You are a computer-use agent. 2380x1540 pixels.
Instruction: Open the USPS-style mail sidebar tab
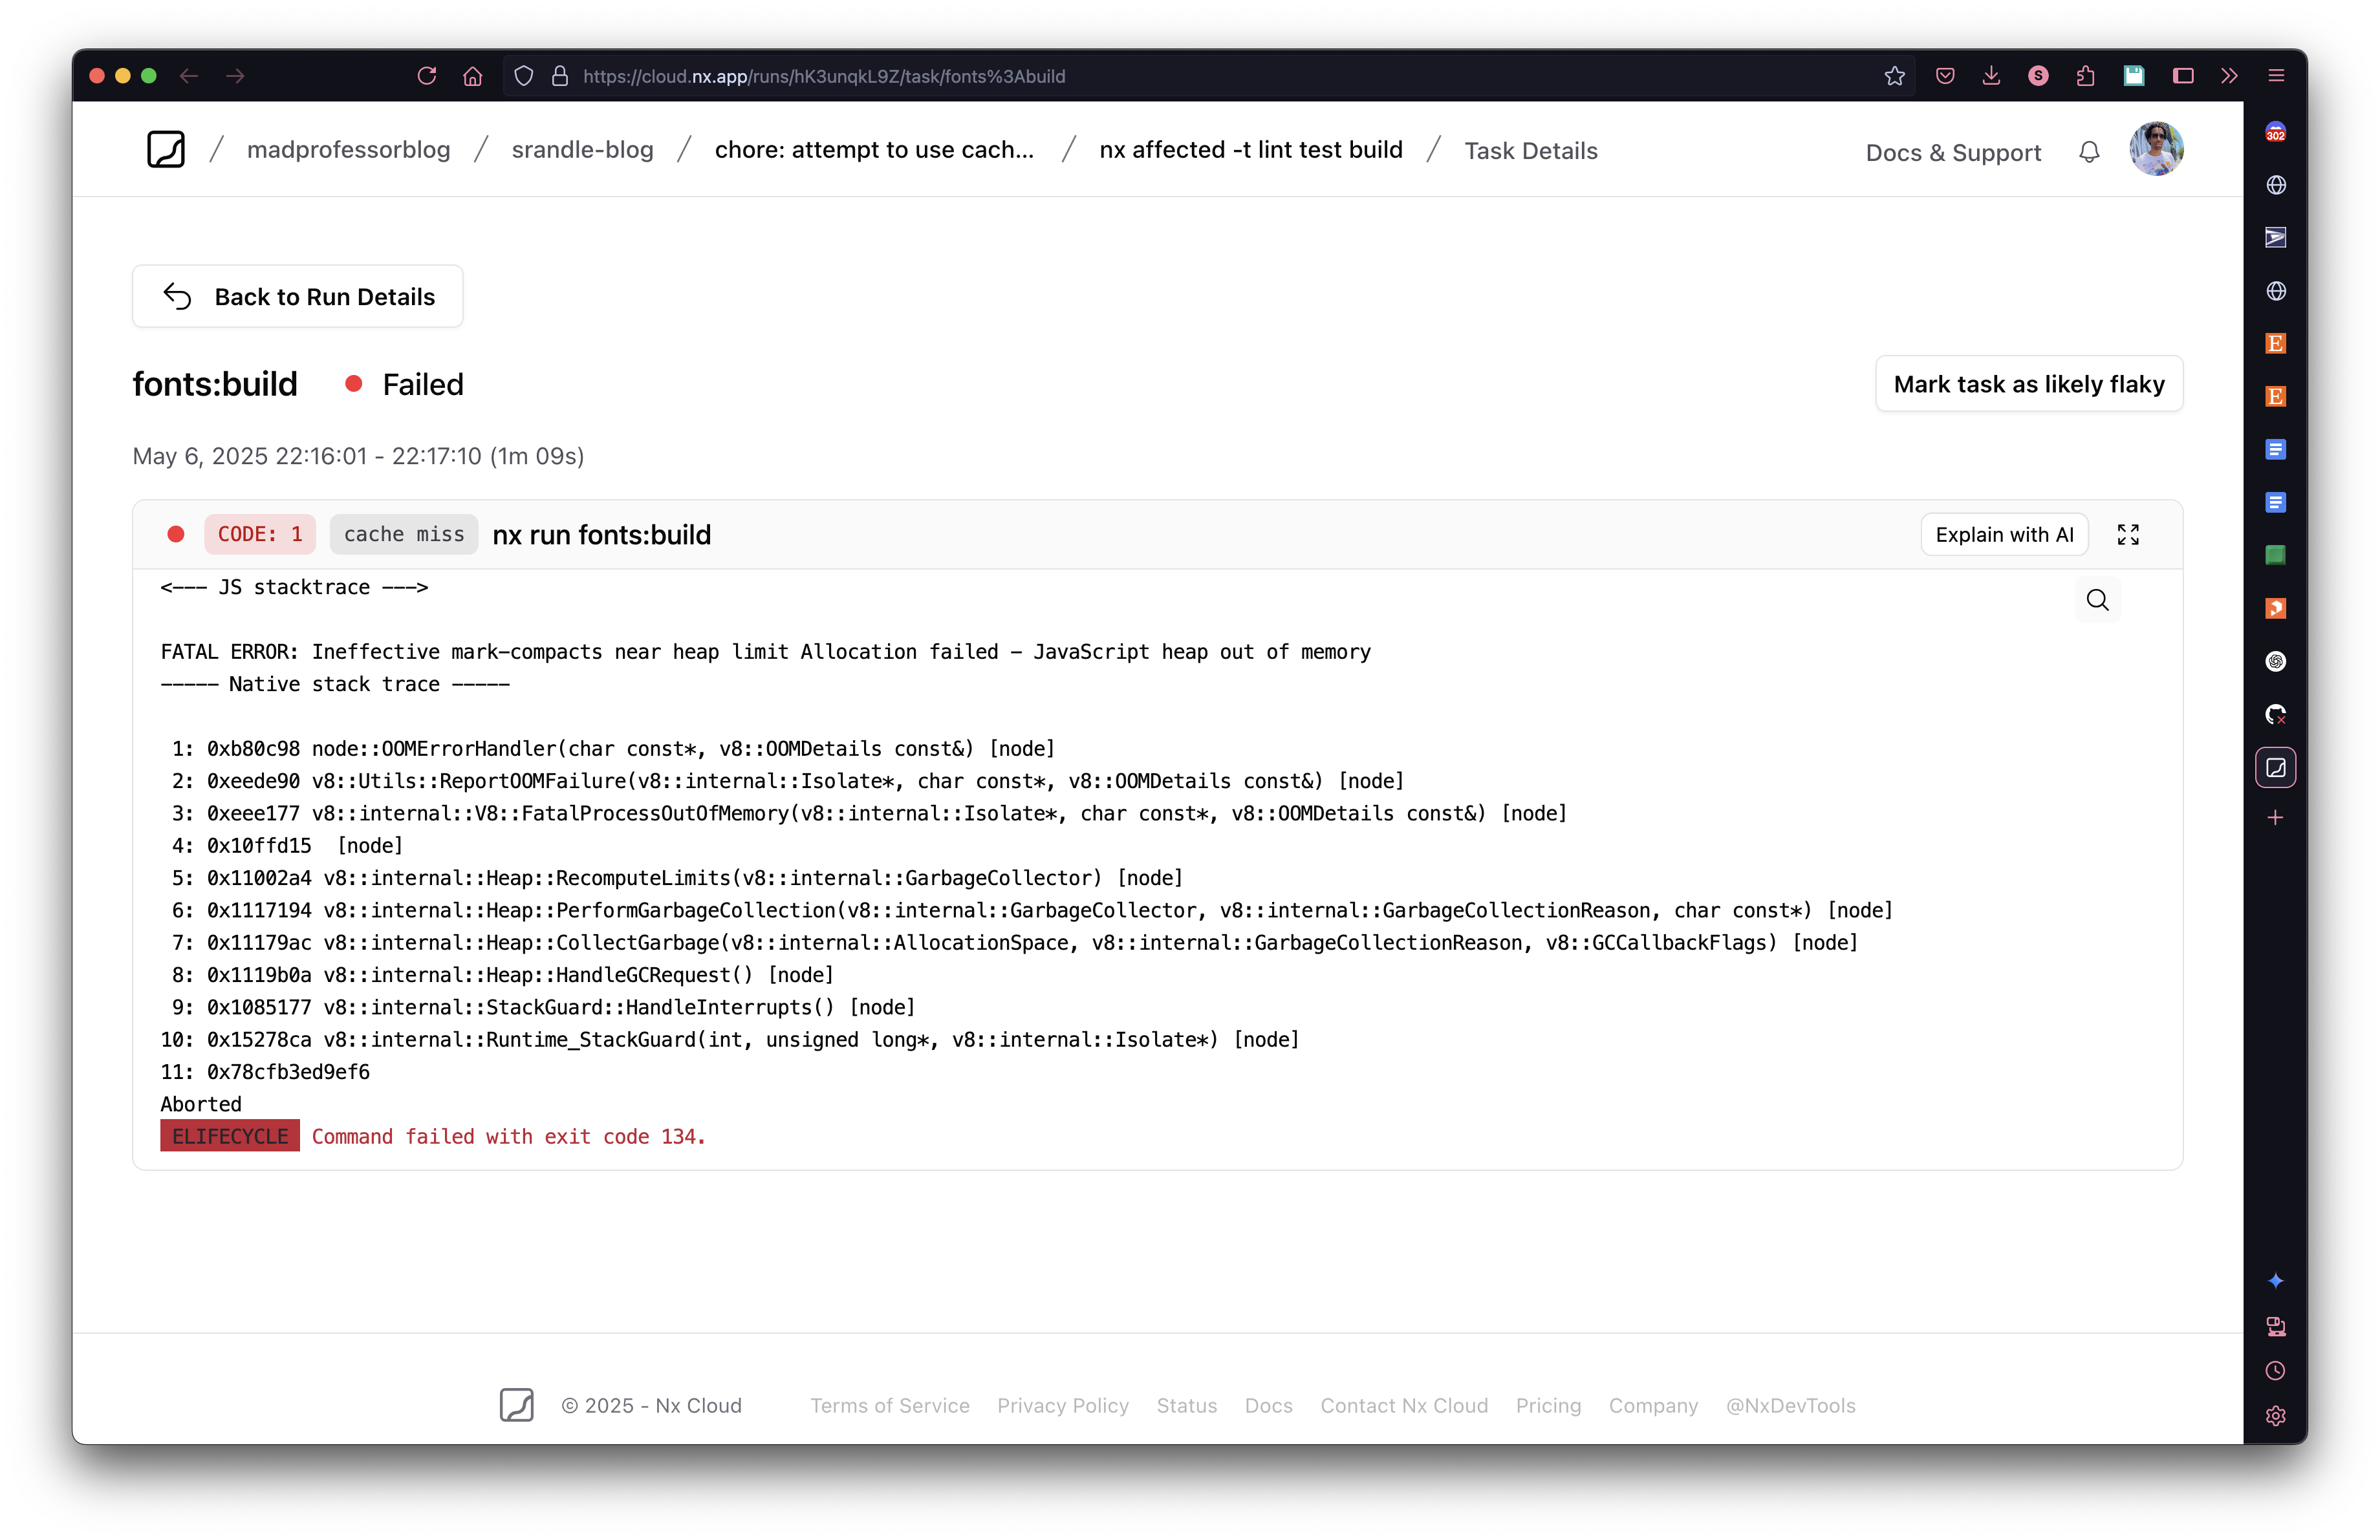[2276, 238]
